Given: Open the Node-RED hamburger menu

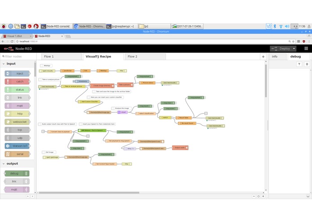Looking at the screenshot, I should [306, 49].
